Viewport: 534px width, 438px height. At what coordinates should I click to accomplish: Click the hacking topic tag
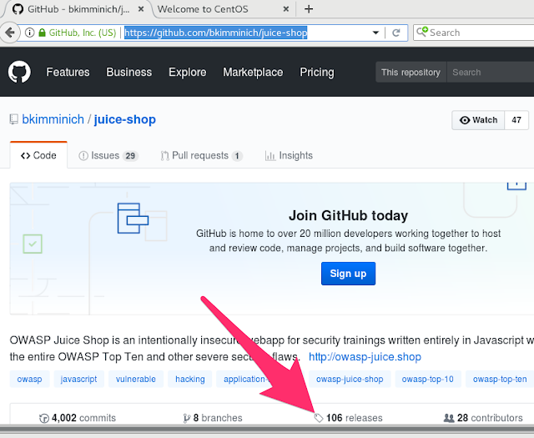point(190,379)
